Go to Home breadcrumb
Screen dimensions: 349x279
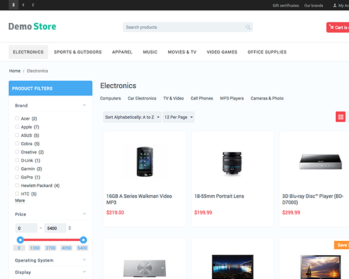(15, 71)
